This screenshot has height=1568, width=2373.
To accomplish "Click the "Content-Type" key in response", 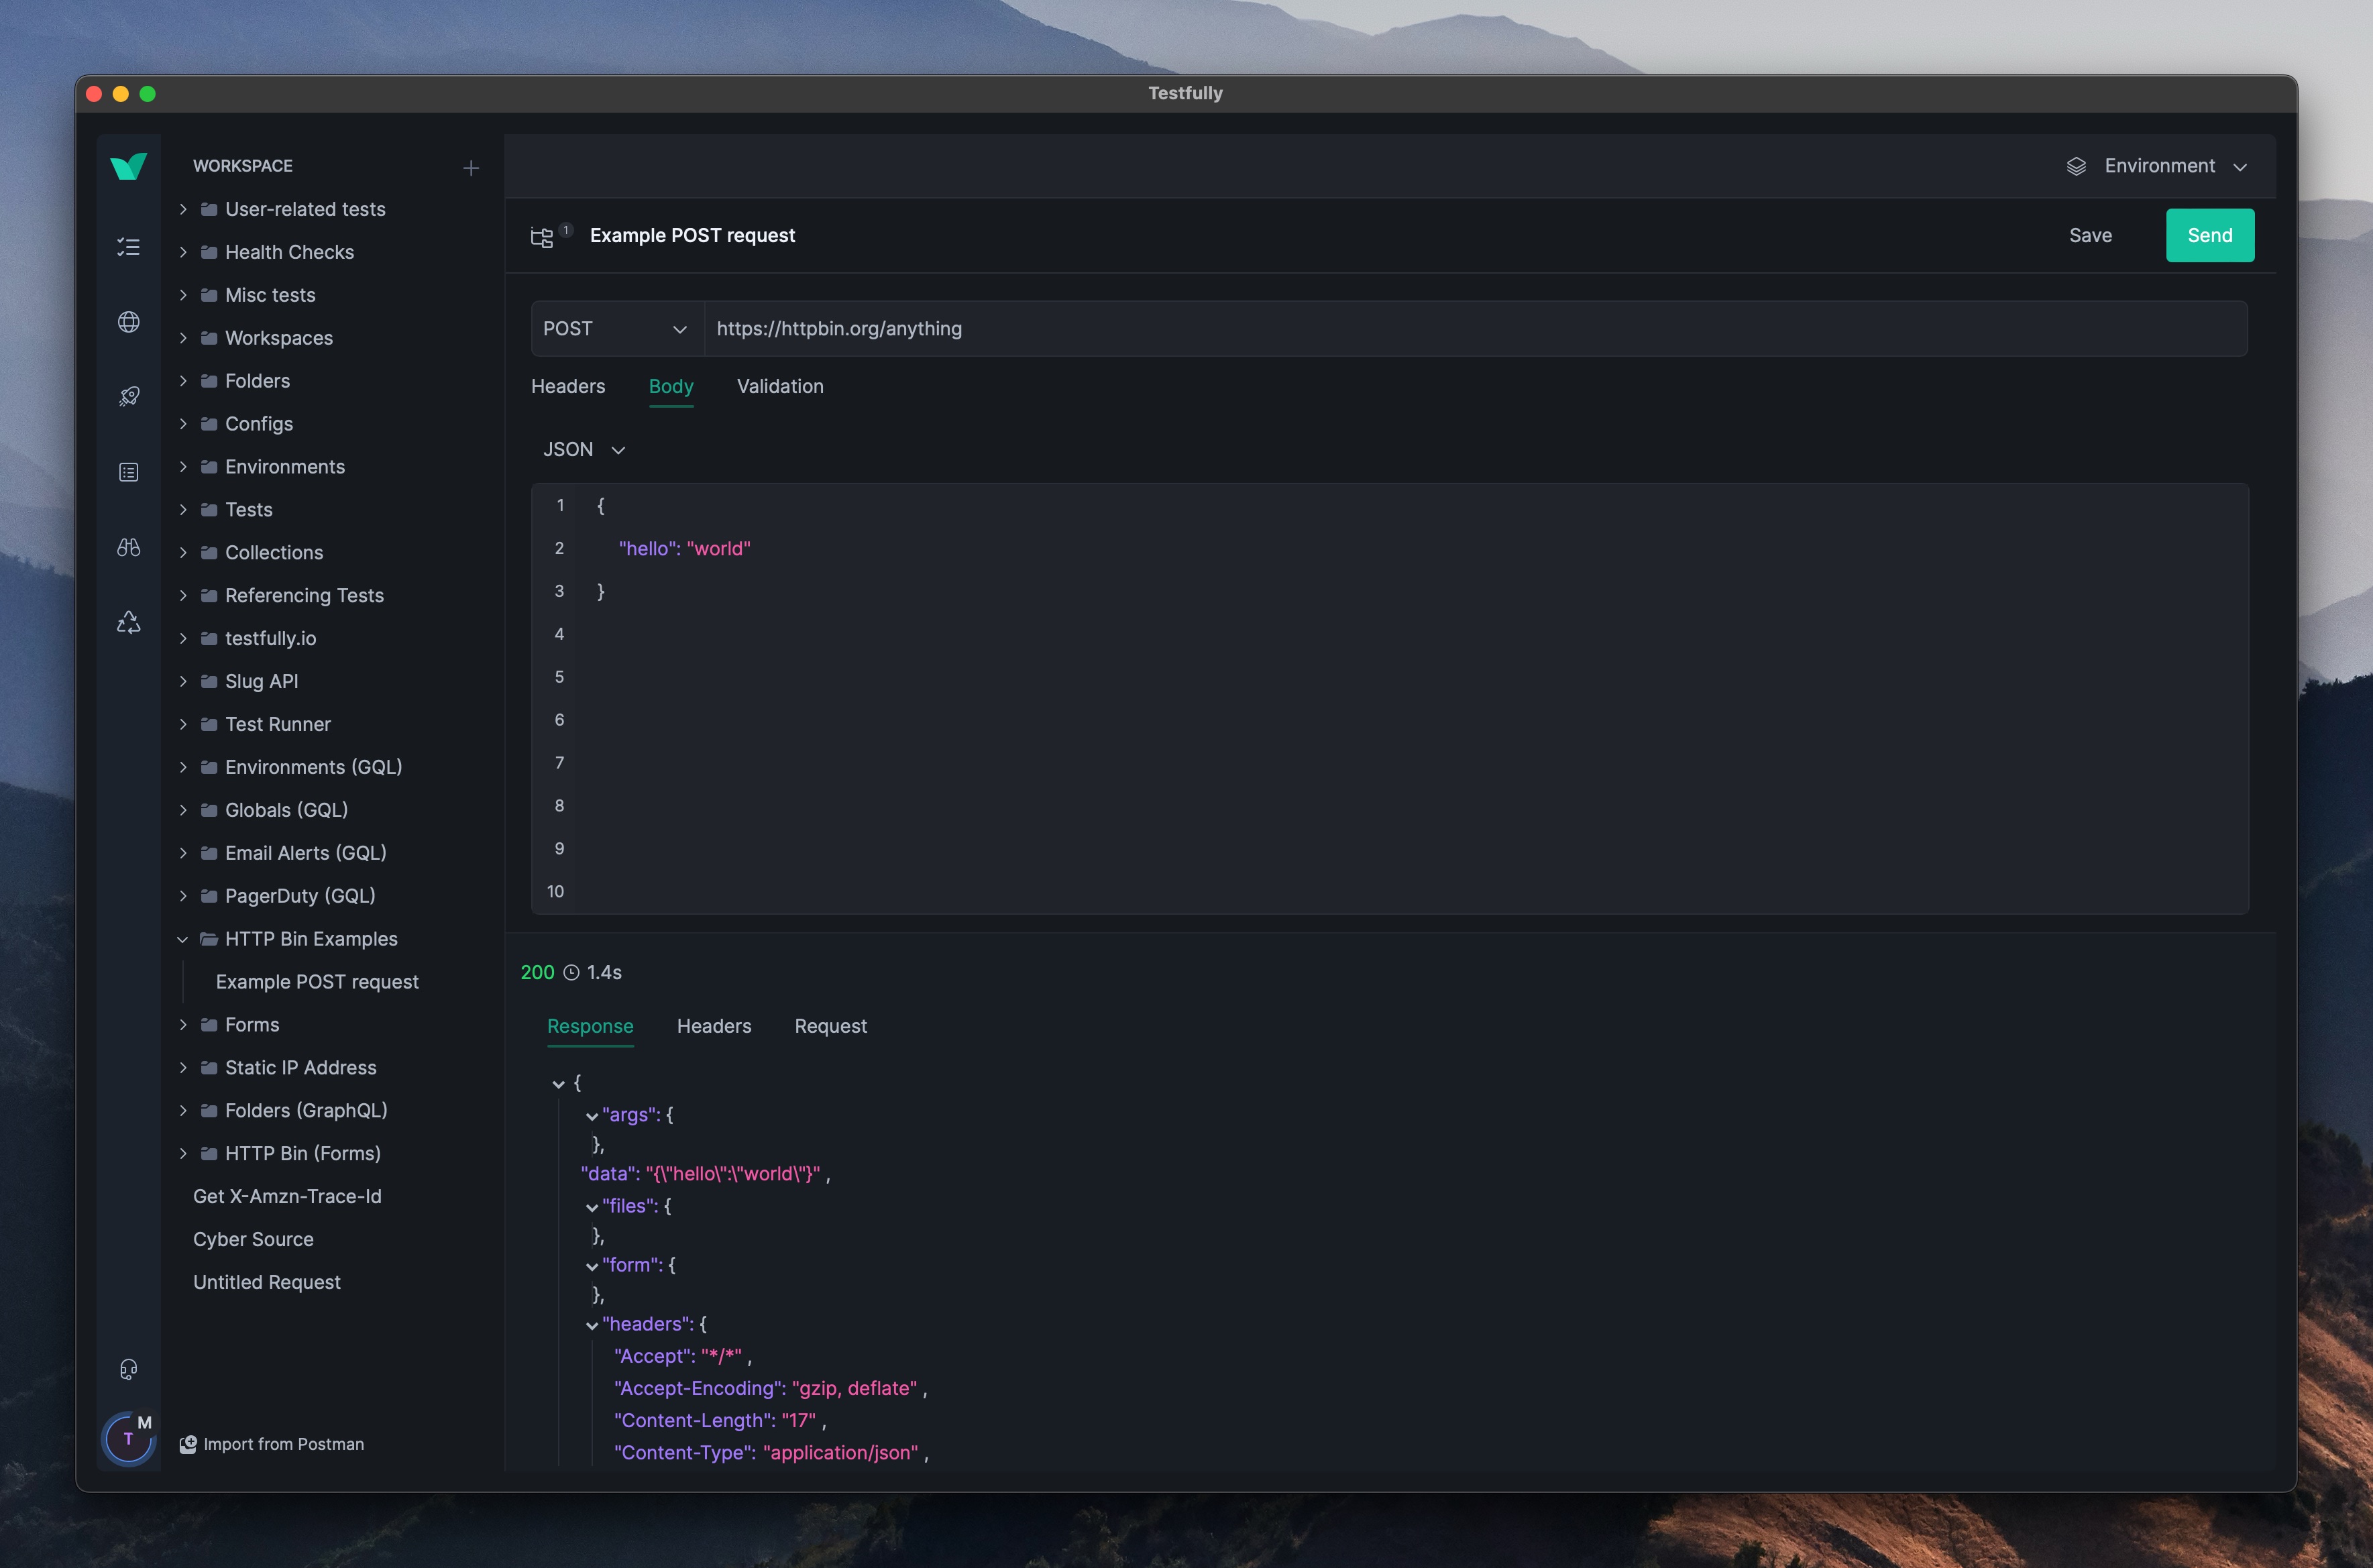I will click(x=684, y=1453).
